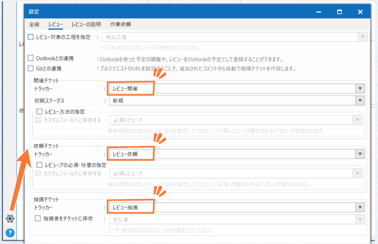Open the 作業依頼 tab
Viewport: 378px width, 244px height.
pyautogui.click(x=120, y=25)
